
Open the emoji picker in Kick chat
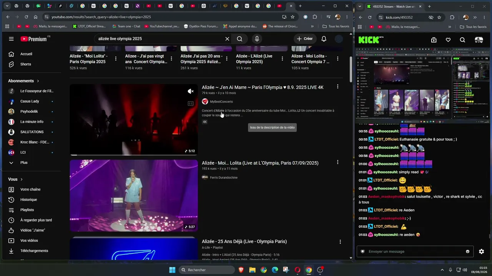pos(467,251)
